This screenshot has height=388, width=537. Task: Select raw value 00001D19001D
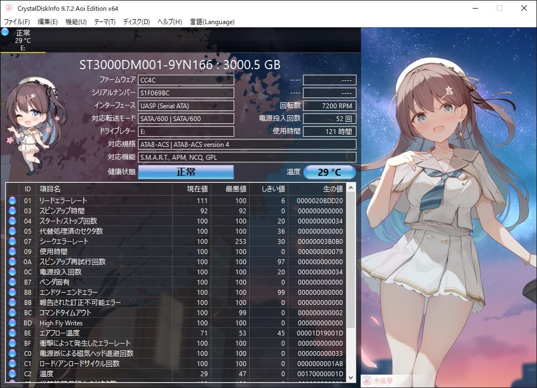pos(320,333)
